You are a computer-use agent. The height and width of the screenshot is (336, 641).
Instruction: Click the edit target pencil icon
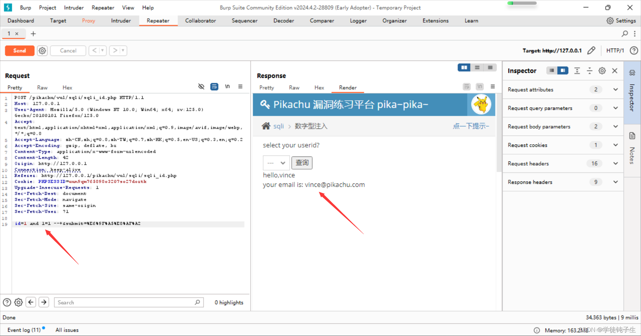point(591,51)
